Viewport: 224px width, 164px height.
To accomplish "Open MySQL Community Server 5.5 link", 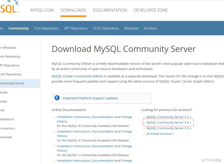I will click(x=169, y=128).
